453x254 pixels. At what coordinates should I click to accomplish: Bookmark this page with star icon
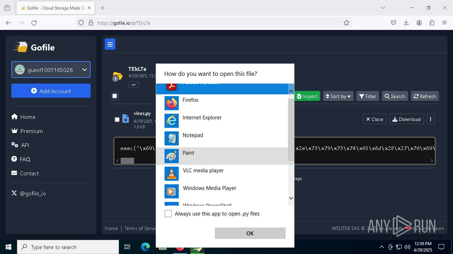pyautogui.click(x=346, y=23)
